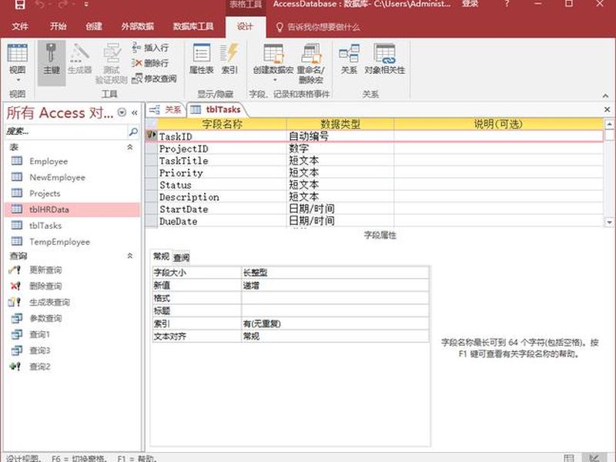
Task: Click the 新值 value 递增
Action: tap(335, 286)
